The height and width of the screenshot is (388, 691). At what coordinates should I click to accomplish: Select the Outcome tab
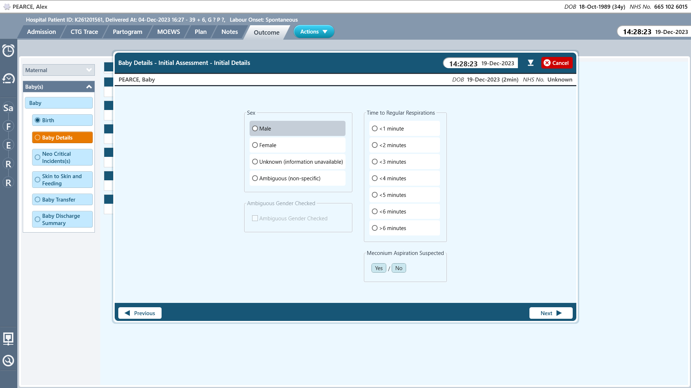point(267,32)
